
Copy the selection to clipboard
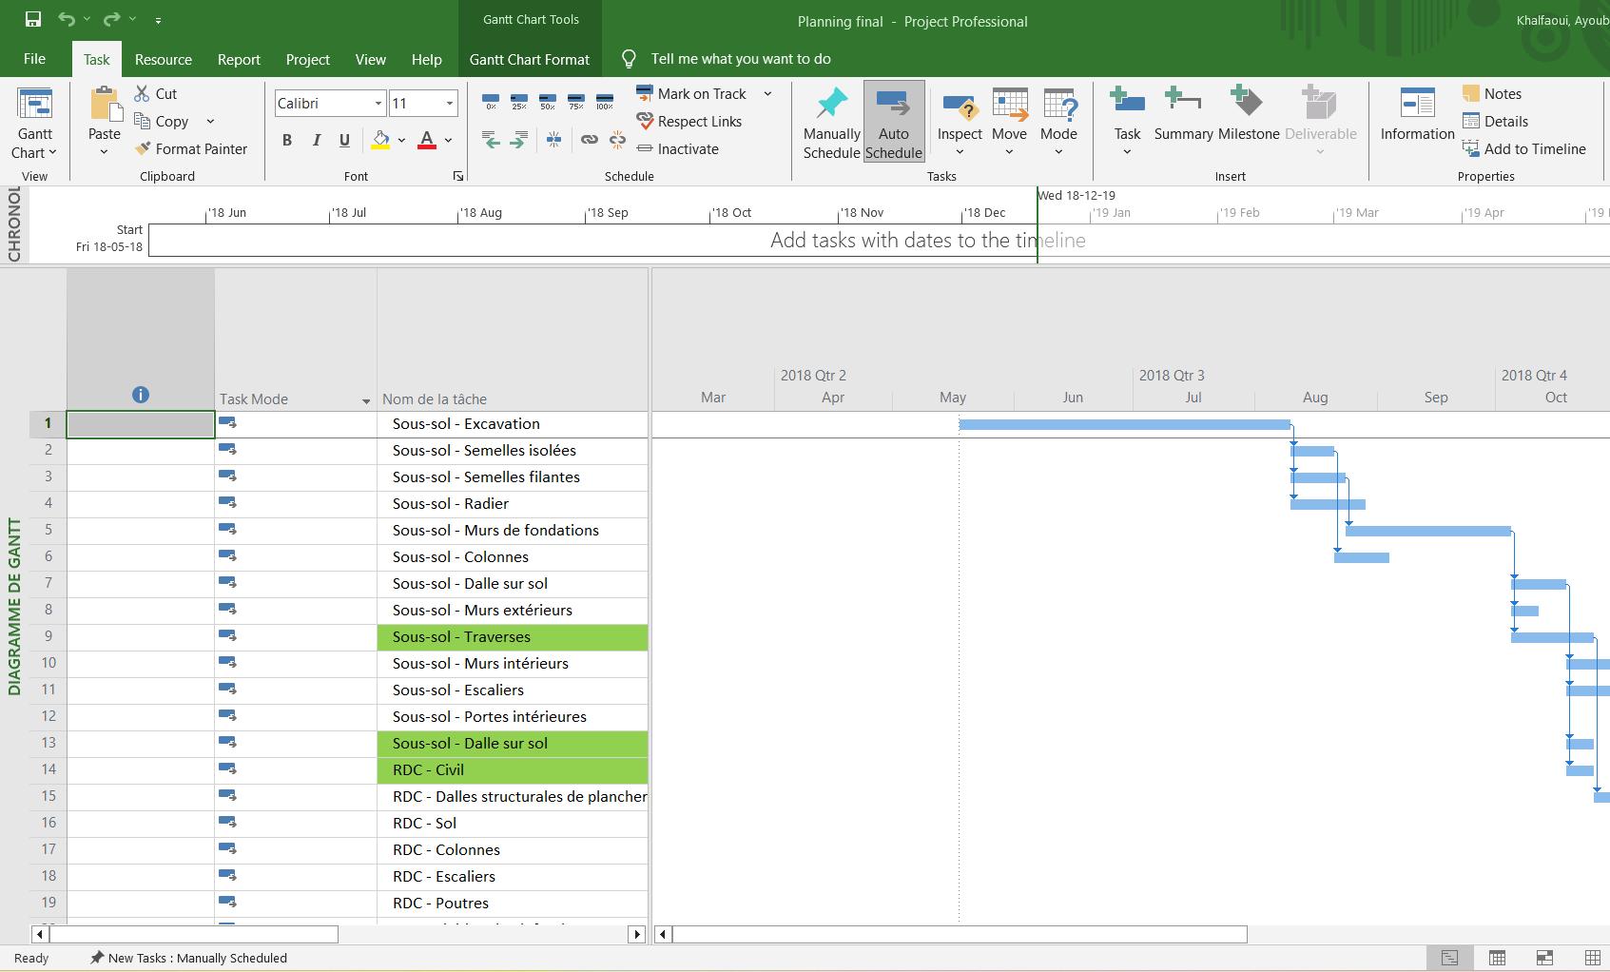[162, 121]
